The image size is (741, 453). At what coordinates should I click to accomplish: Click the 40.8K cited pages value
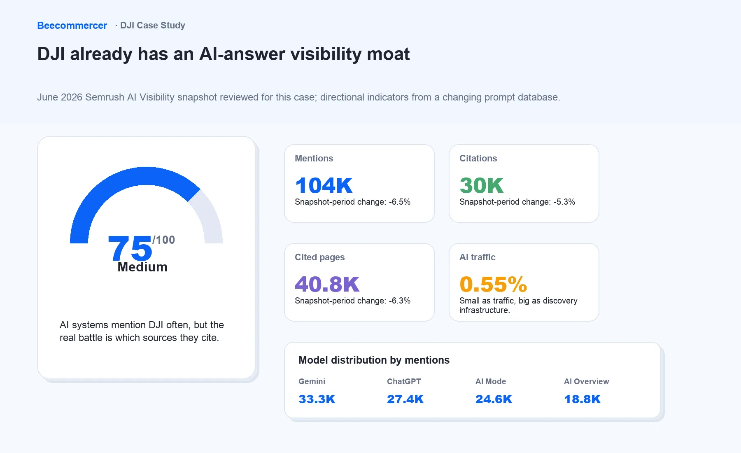(327, 284)
